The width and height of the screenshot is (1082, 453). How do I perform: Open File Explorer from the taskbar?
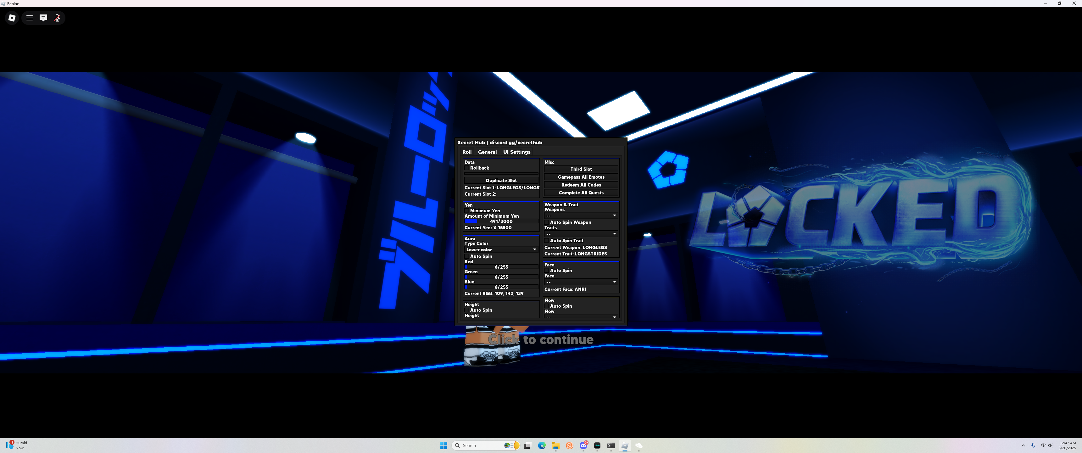pyautogui.click(x=556, y=445)
